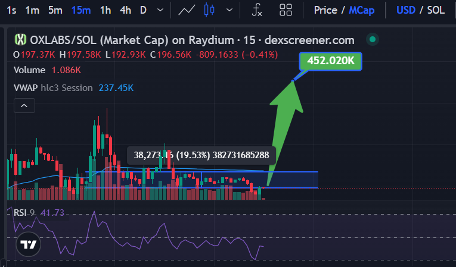The width and height of the screenshot is (456, 267).
Task: Click the RSI 9 indicator legend
Action: tap(24, 213)
